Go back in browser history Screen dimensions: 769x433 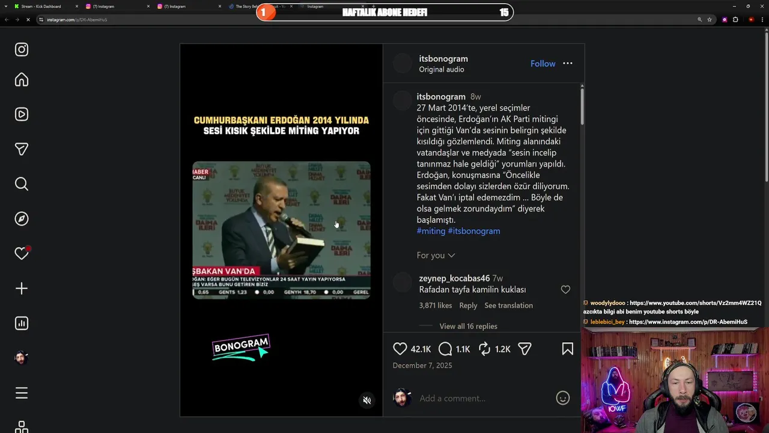[7, 20]
